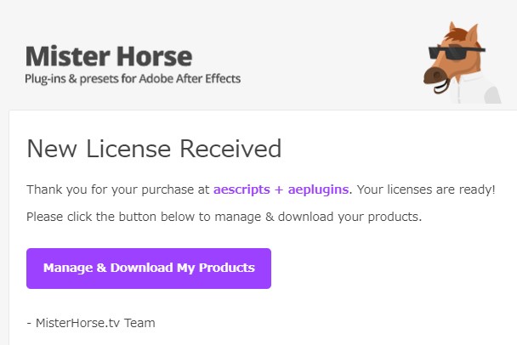This screenshot has width=517, height=345.
Task: Click the horse's pointed ear
Action: pos(474,32)
